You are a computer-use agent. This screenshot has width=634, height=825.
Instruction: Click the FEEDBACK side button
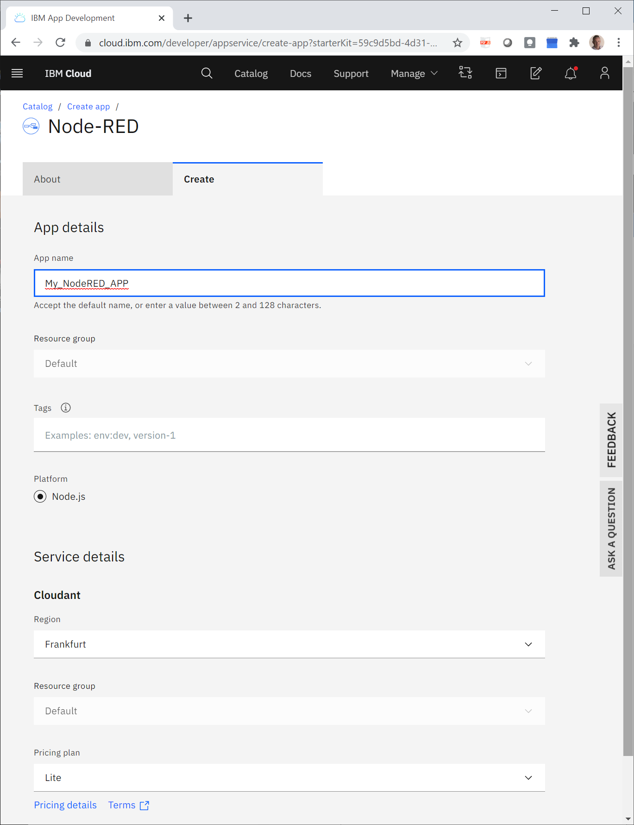[x=611, y=440]
